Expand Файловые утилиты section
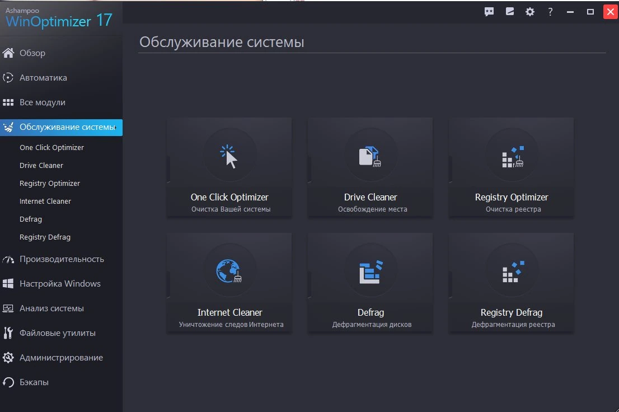 58,333
